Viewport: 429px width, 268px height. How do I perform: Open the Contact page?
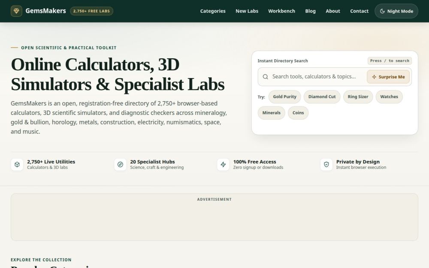coord(359,11)
